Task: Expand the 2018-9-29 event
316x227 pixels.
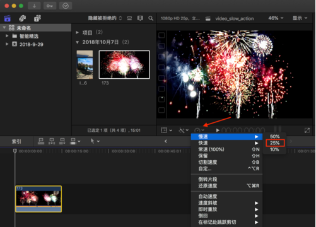Action: pyautogui.click(x=7, y=44)
